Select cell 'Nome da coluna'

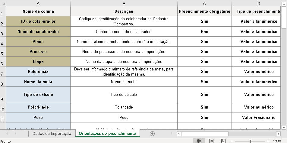click(x=38, y=11)
